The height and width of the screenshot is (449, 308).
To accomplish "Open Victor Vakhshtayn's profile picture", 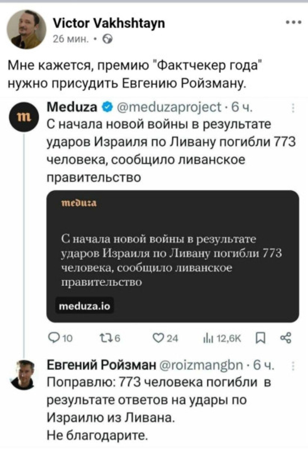I will 26,30.
